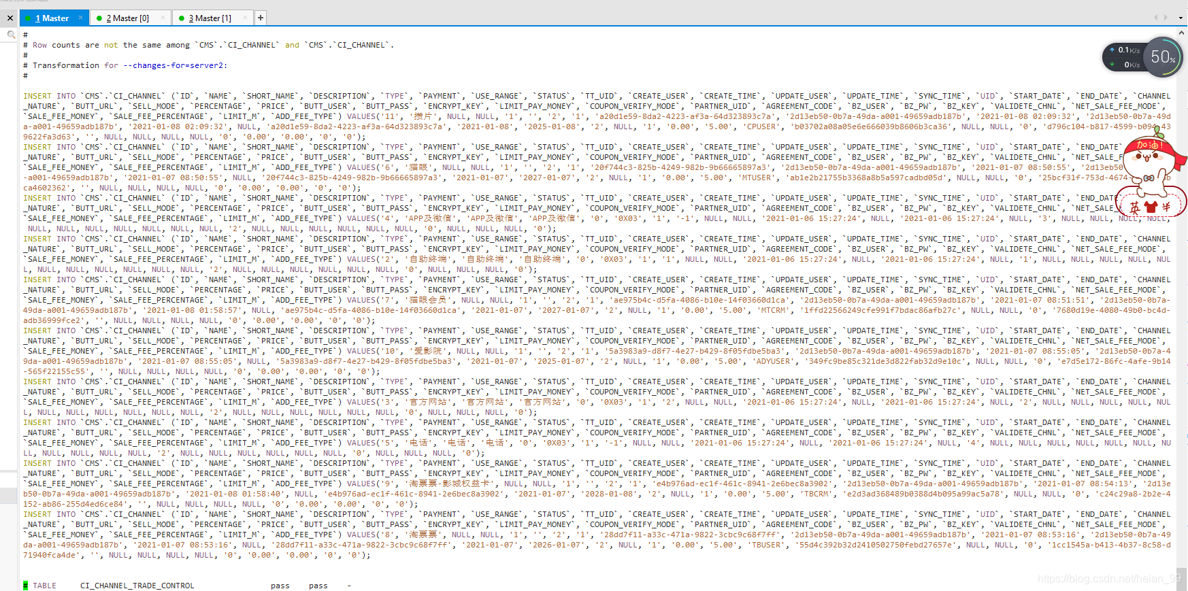The height and width of the screenshot is (591, 1188).
Task: Close the 2 Master [0] tab
Action: pos(162,18)
